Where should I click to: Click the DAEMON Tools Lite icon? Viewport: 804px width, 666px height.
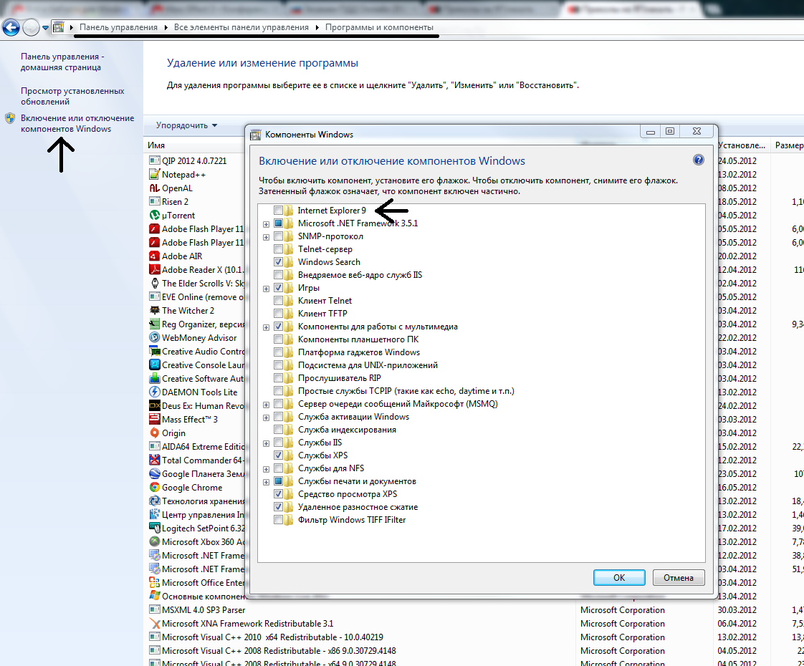[154, 392]
